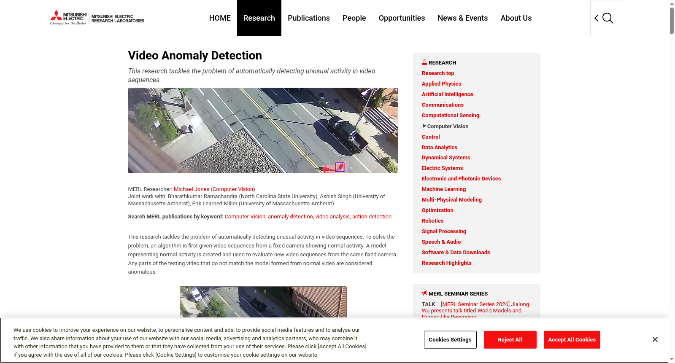675x363 pixels.
Task: Click the page vertical scrollbar thumb
Action: click(x=672, y=20)
